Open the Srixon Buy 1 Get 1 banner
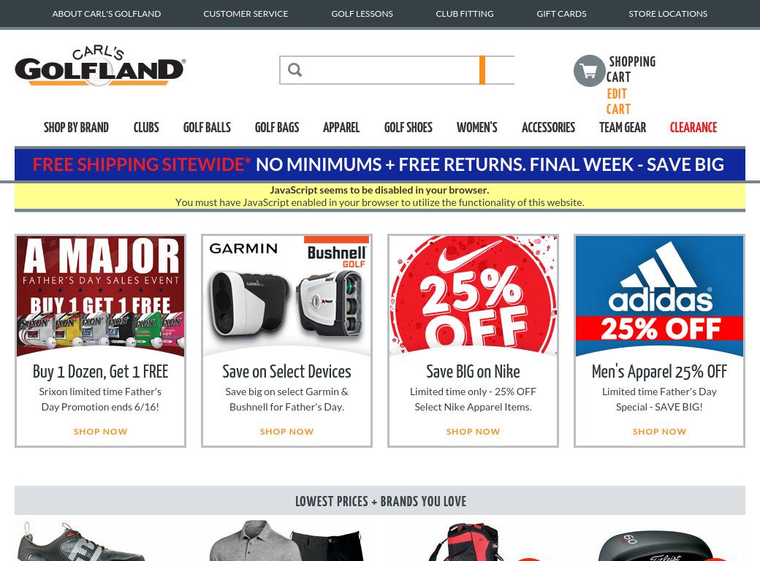Viewport: 760px width, 561px height. click(x=100, y=296)
